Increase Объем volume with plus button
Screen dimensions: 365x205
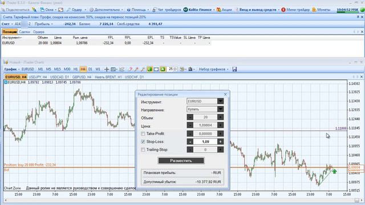click(x=220, y=117)
